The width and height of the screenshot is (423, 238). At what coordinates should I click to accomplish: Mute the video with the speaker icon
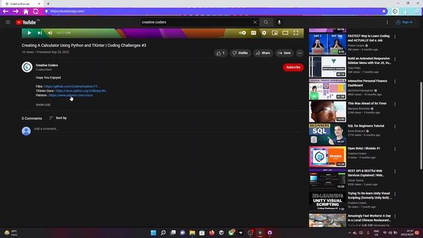(50, 33)
